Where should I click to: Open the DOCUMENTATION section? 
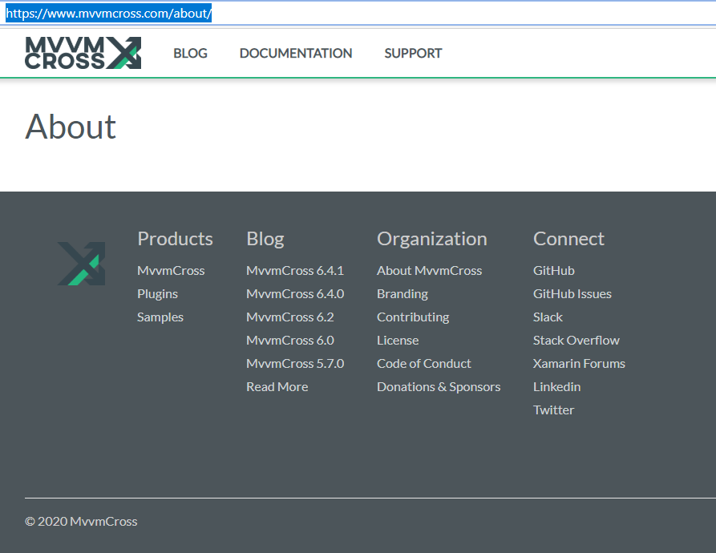tap(295, 53)
